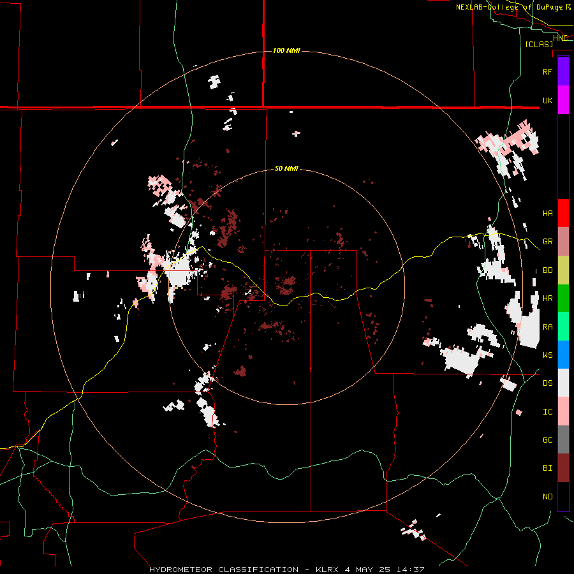Click the purple RF color swatch in legend
Screen dimensions: 574x574
click(563, 71)
